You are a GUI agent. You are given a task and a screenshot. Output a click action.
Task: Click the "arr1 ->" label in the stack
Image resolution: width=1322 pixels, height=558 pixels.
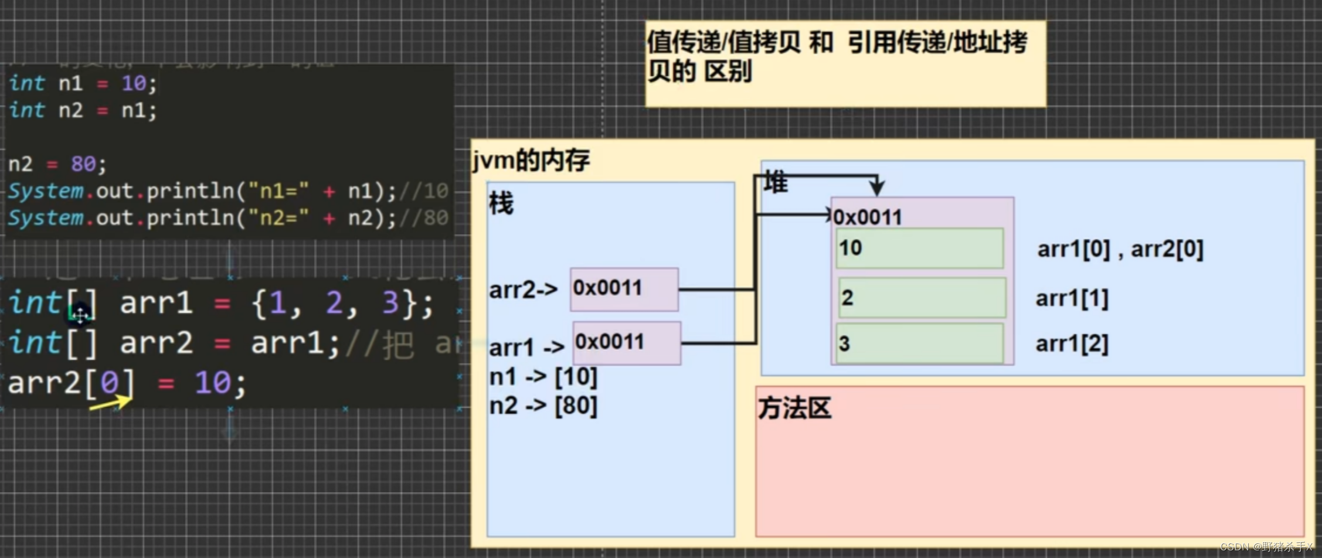click(x=526, y=348)
